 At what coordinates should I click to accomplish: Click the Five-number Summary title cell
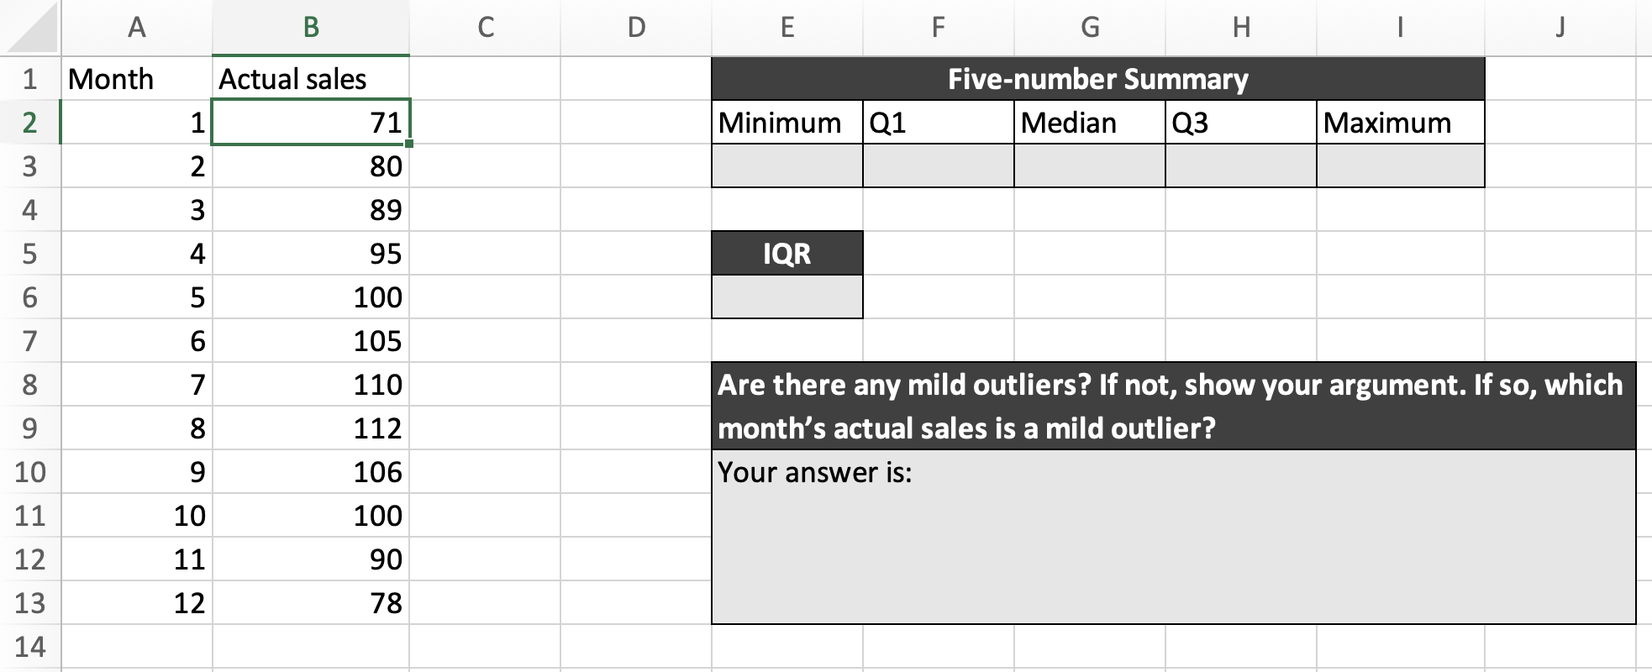(x=1097, y=80)
